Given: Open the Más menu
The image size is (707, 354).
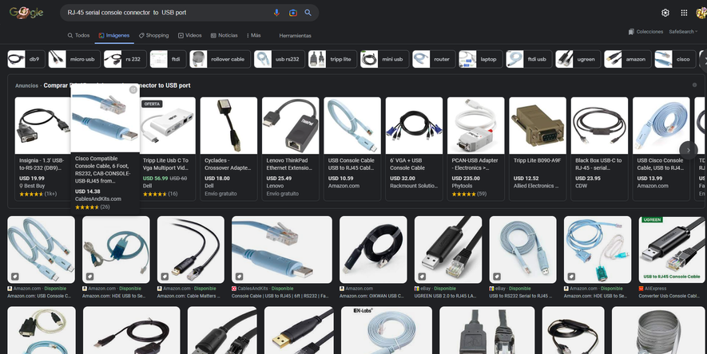Looking at the screenshot, I should point(253,35).
